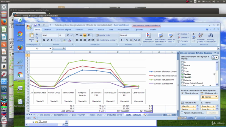Uncheck the ClientID field checkbox
The height and width of the screenshot is (127, 226).
point(182,77)
